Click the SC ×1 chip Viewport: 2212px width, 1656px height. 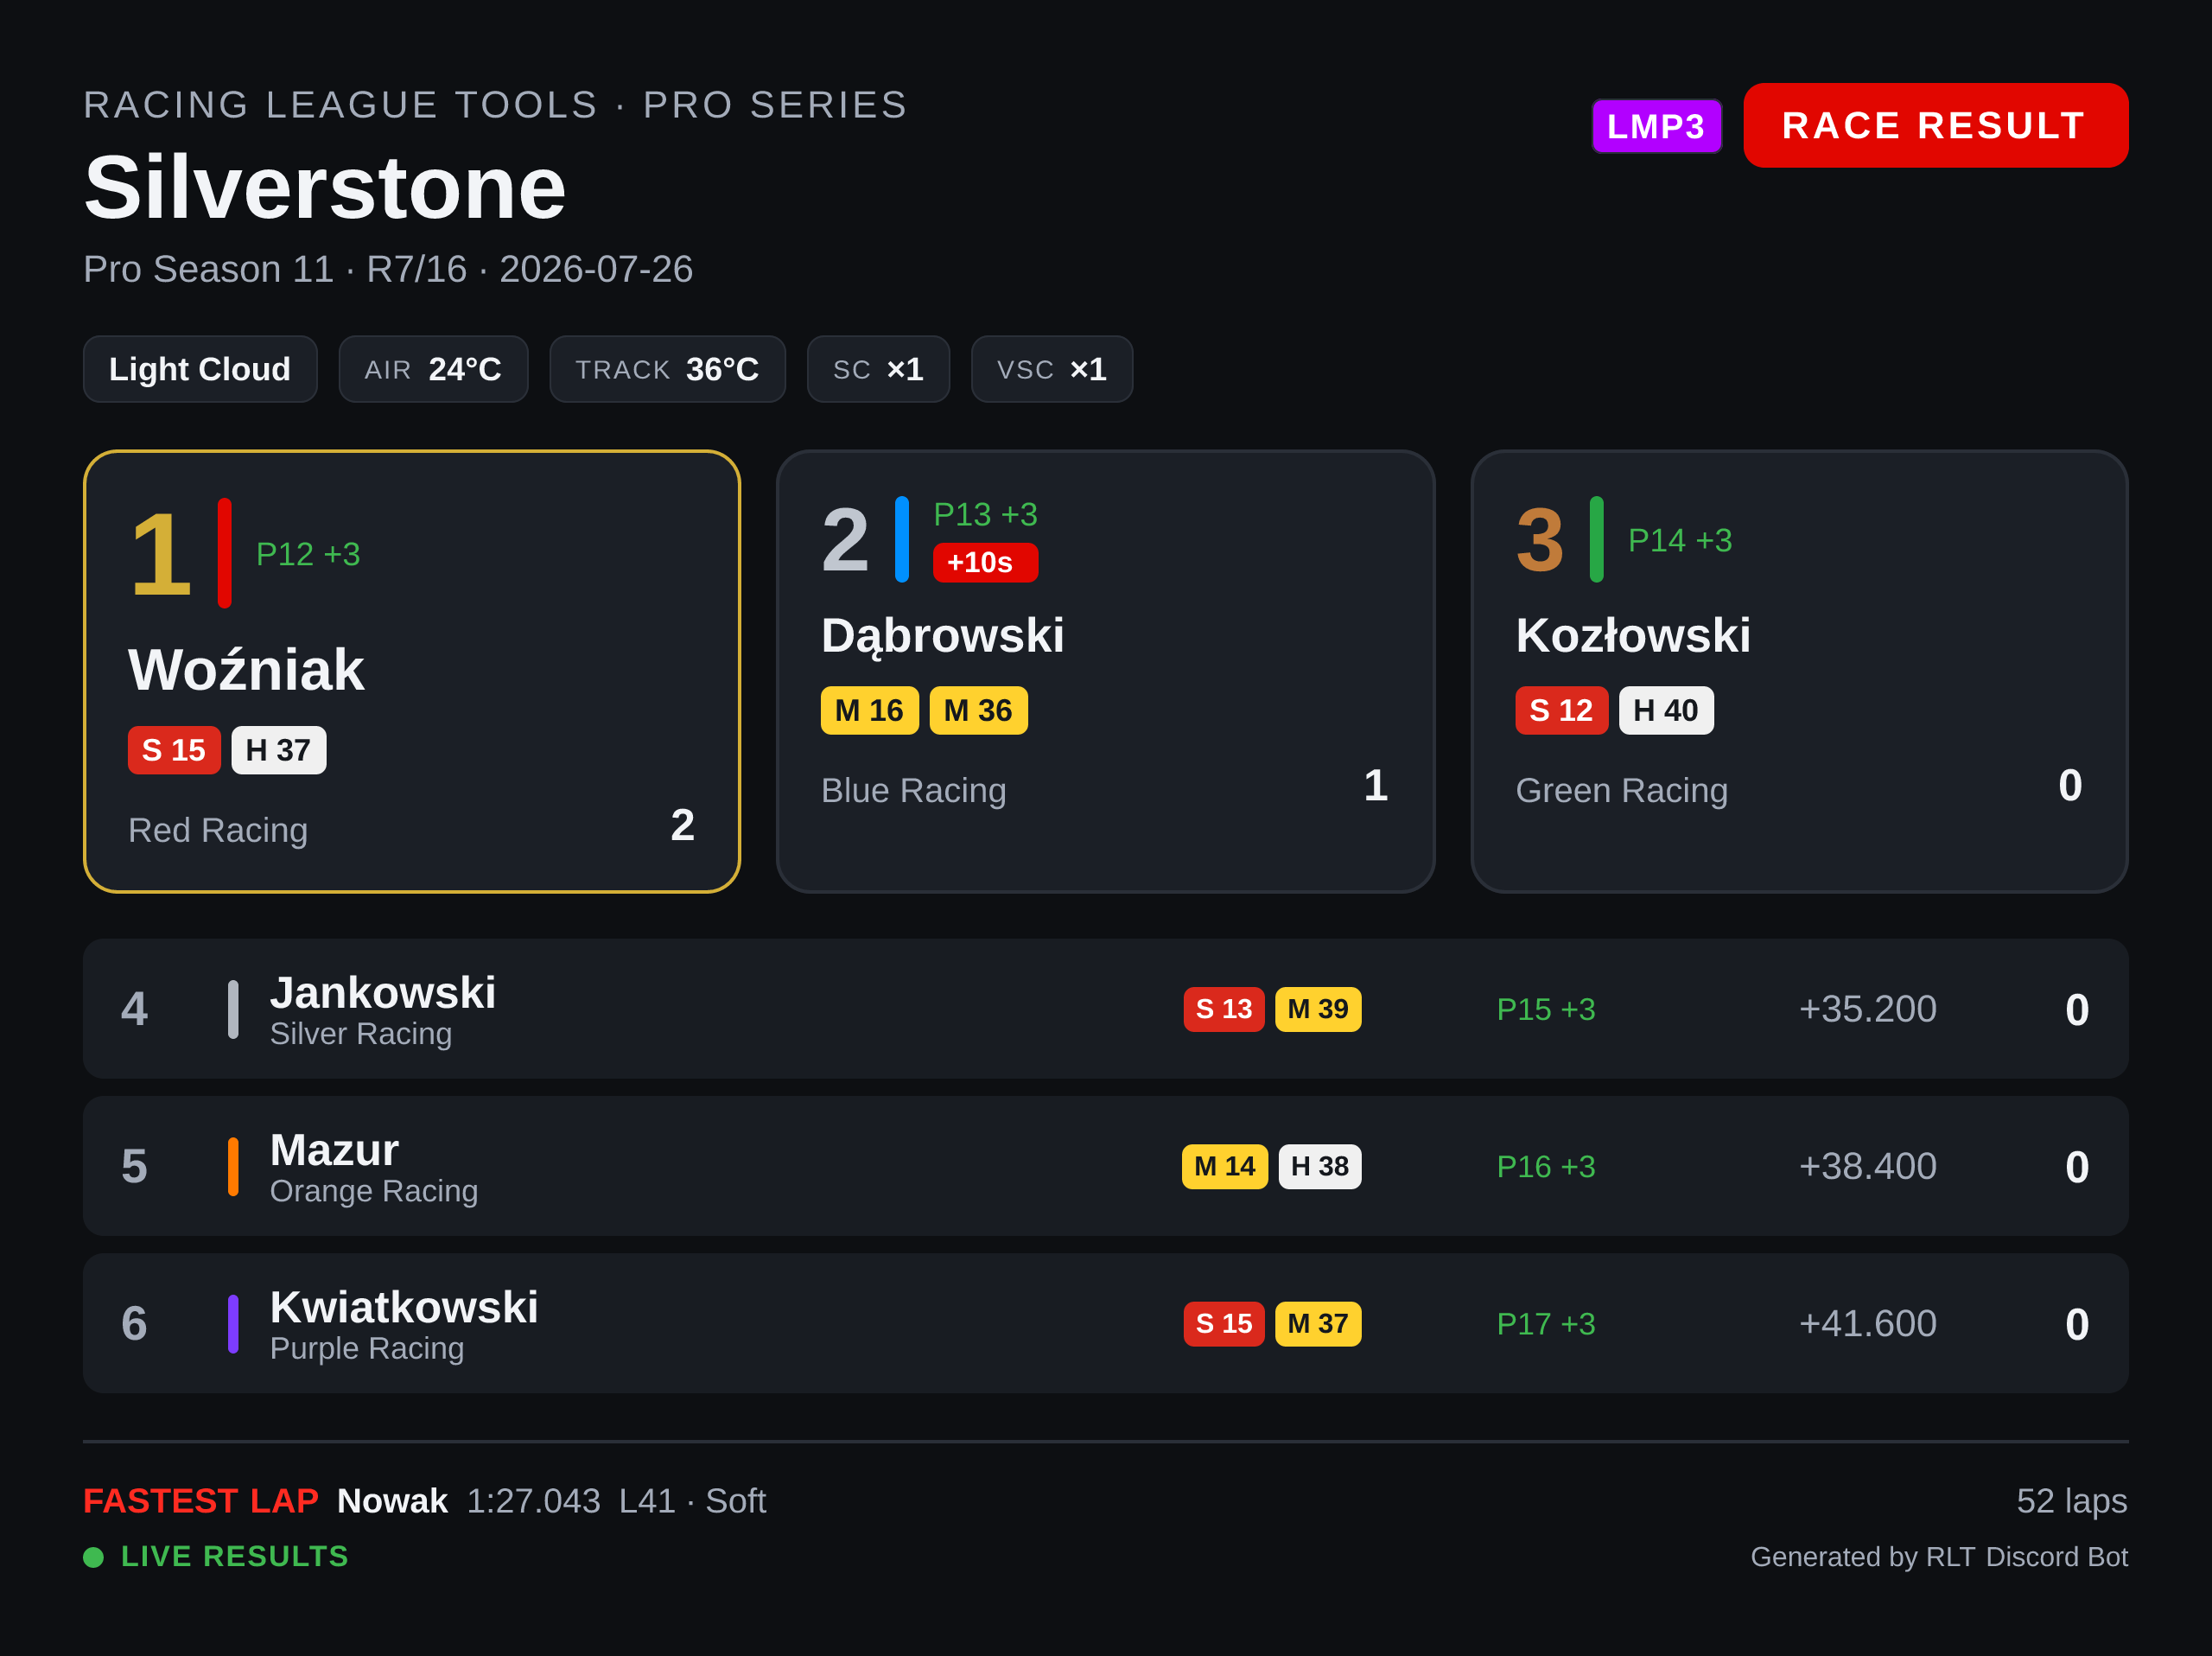point(878,369)
